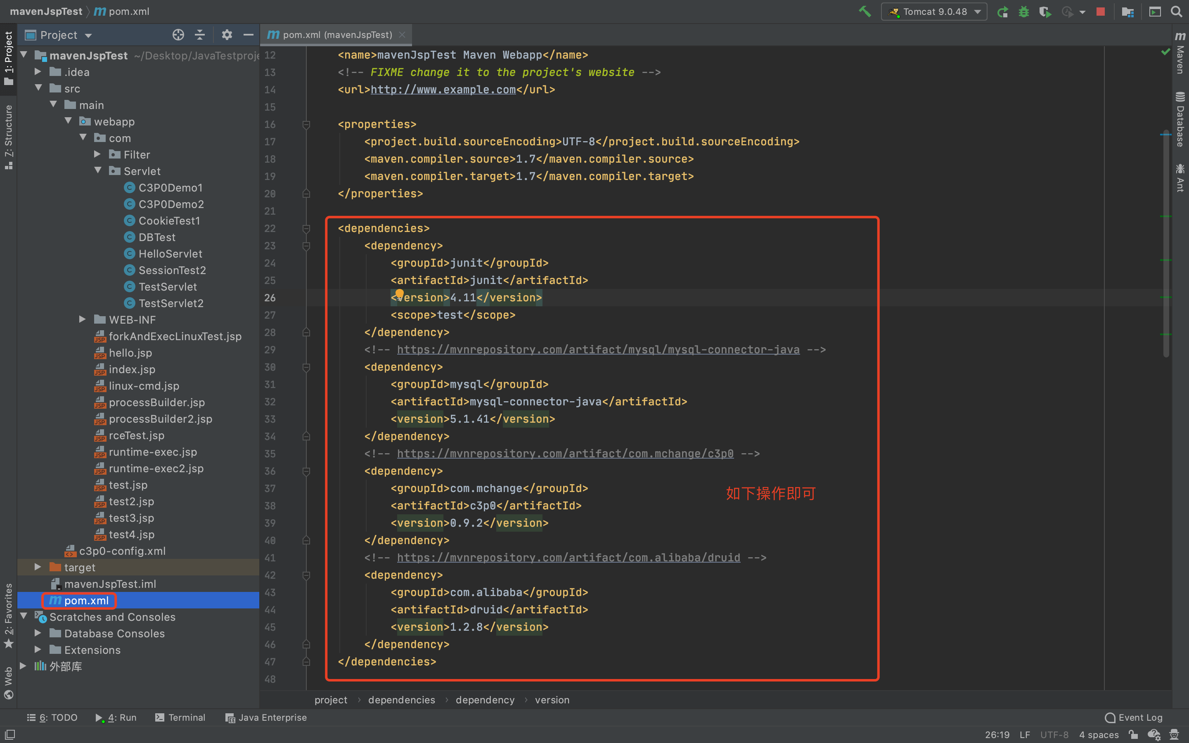Expand the Filter package
Screen dimensions: 1189x743
click(97, 154)
